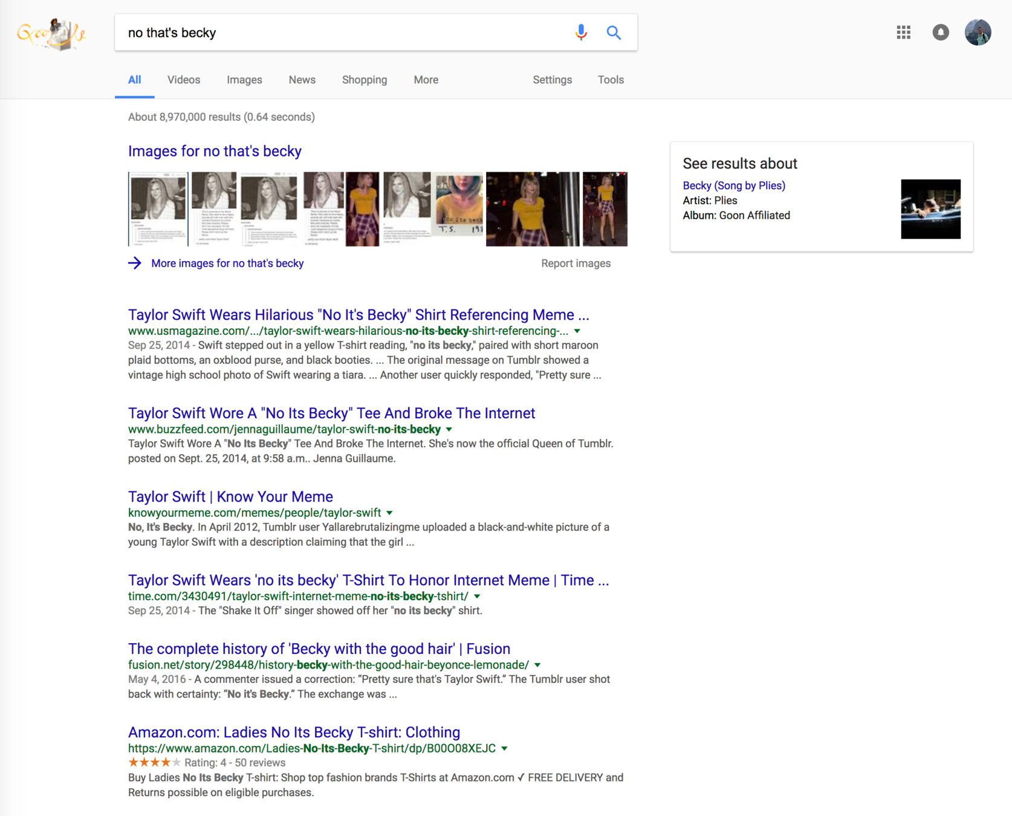The width and height of the screenshot is (1012, 816).
Task: Open the BuzzFeed Broke The Internet result
Action: 331,413
